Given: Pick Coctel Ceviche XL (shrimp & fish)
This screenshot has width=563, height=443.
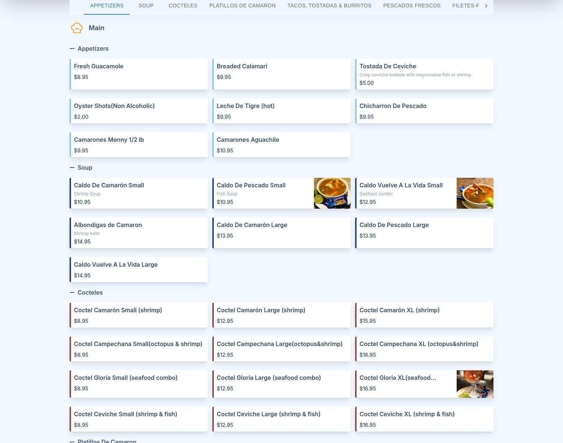Looking at the screenshot, I should (424, 419).
